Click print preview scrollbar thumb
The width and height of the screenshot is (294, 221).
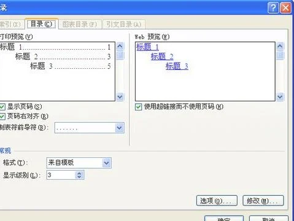[120, 55]
